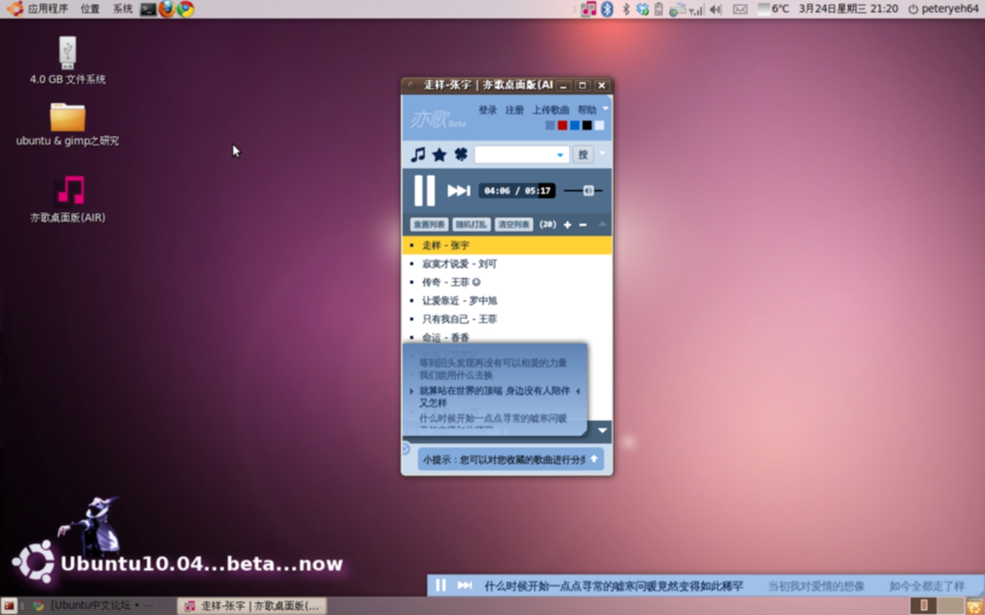The image size is (985, 615).
Task: Select 4.0 GB 文件系统 USB desktop icon
Action: (x=68, y=61)
